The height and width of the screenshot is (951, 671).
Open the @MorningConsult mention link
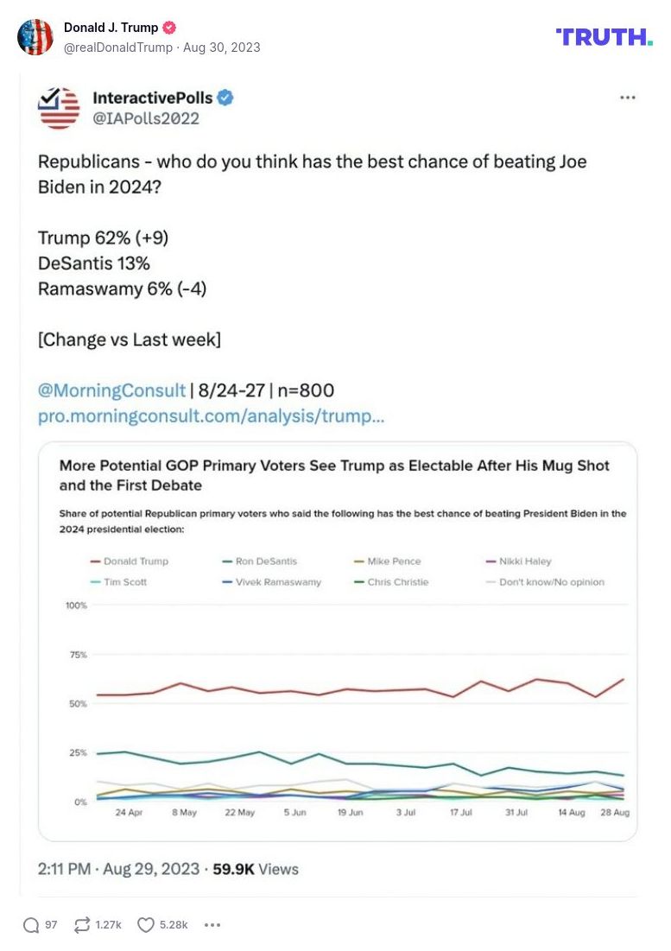[111, 390]
